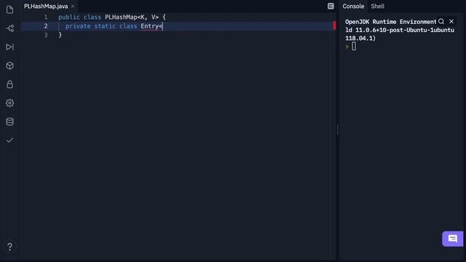This screenshot has width=466, height=262.
Task: Open the Packages cube icon
Action: [9, 65]
